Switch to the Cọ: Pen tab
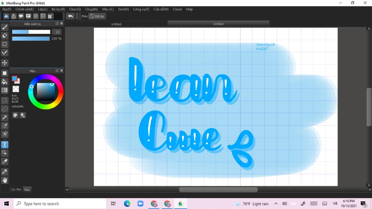Screen dimensions: 372x209 click(16, 189)
